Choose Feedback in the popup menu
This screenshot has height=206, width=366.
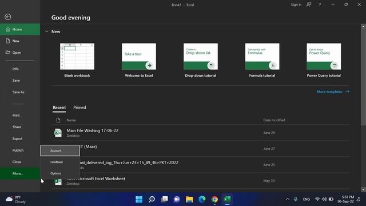coord(60,162)
